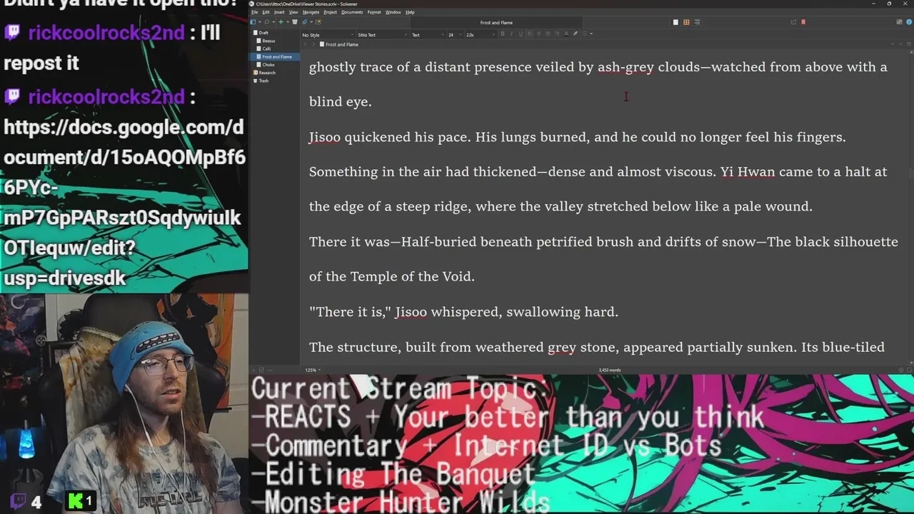
Task: Open the View menu
Action: pos(293,12)
